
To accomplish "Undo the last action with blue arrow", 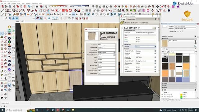I will tap(29, 6).
